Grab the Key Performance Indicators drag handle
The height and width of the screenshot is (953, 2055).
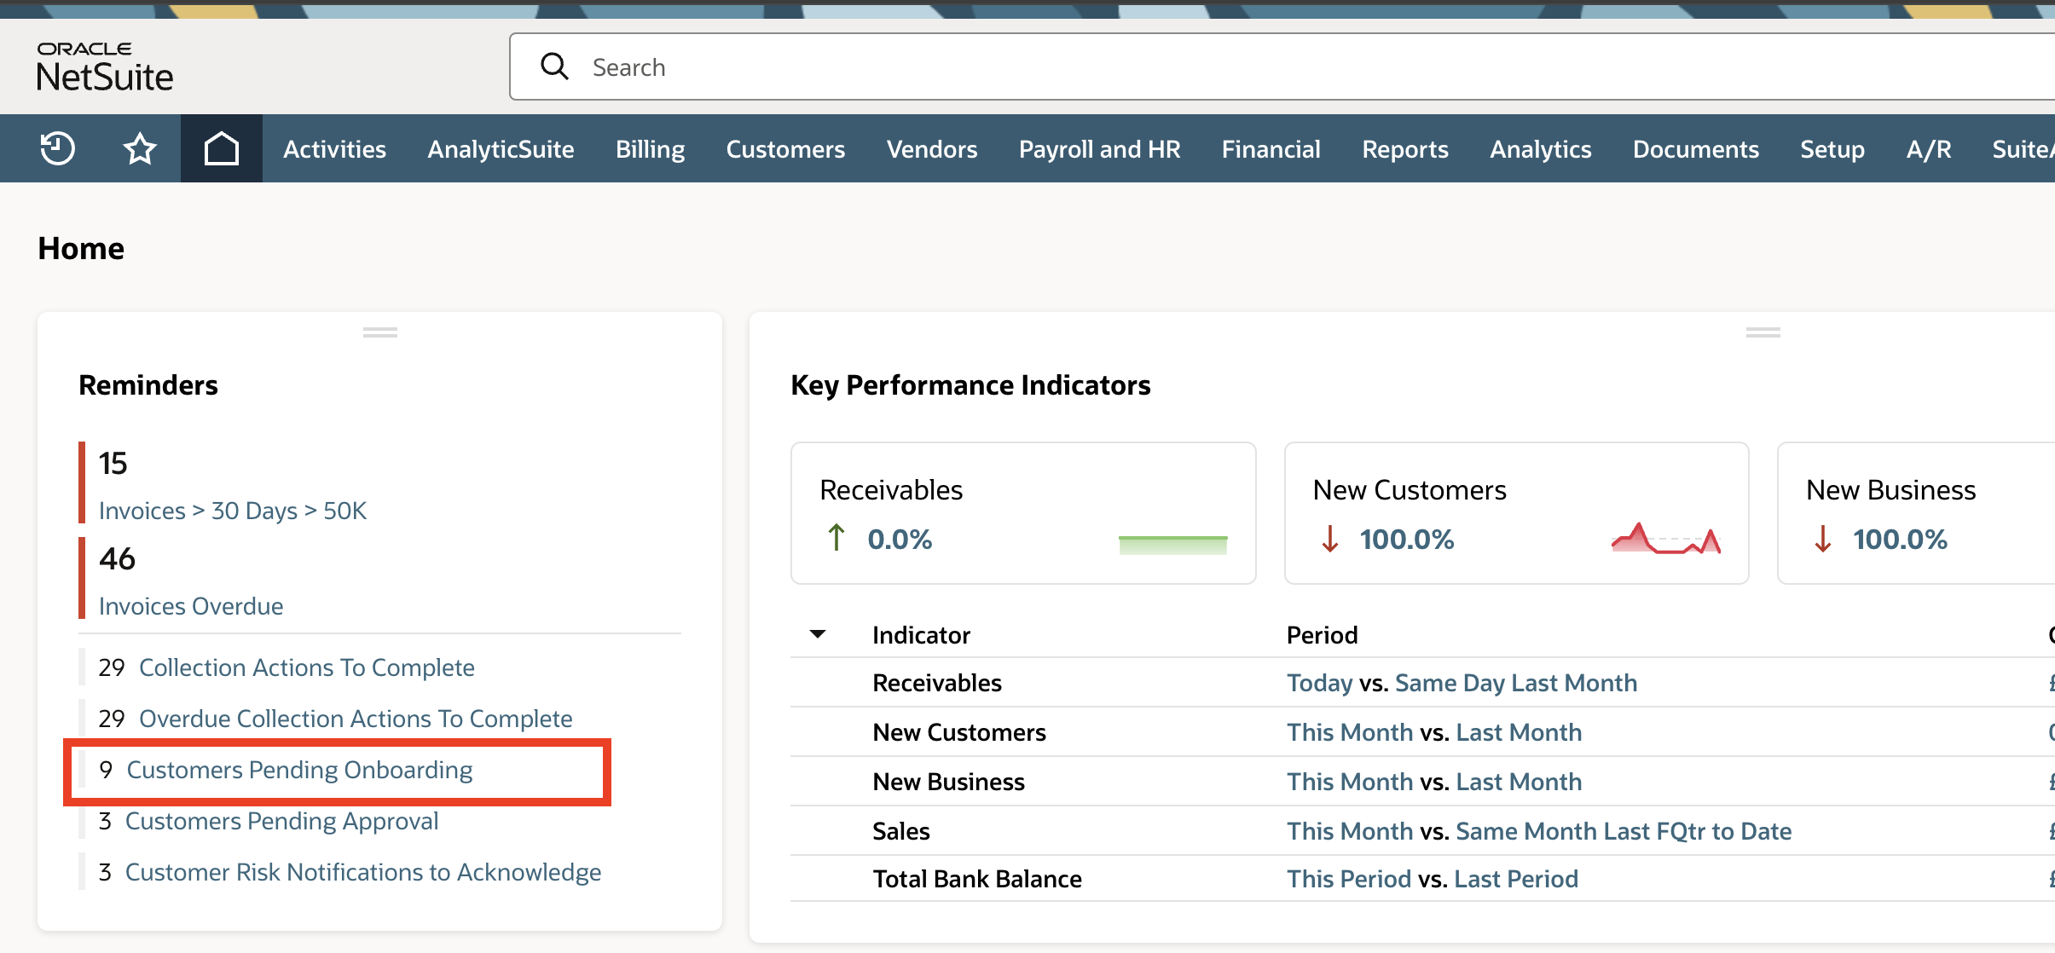(x=1763, y=332)
